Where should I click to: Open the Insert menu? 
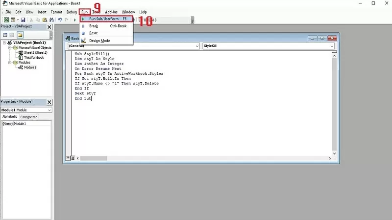42,12
